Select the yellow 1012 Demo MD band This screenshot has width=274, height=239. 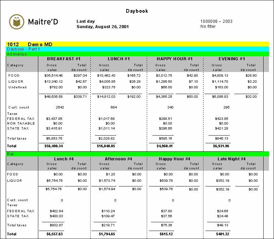point(137,44)
